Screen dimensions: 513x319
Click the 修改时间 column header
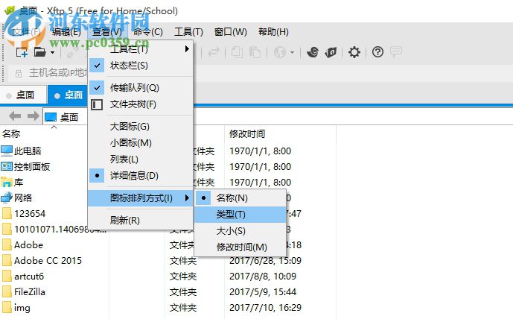click(247, 133)
